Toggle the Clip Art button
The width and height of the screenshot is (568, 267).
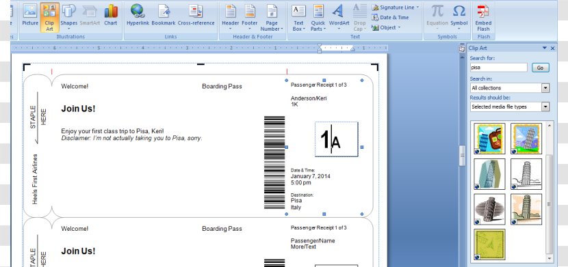[50, 17]
